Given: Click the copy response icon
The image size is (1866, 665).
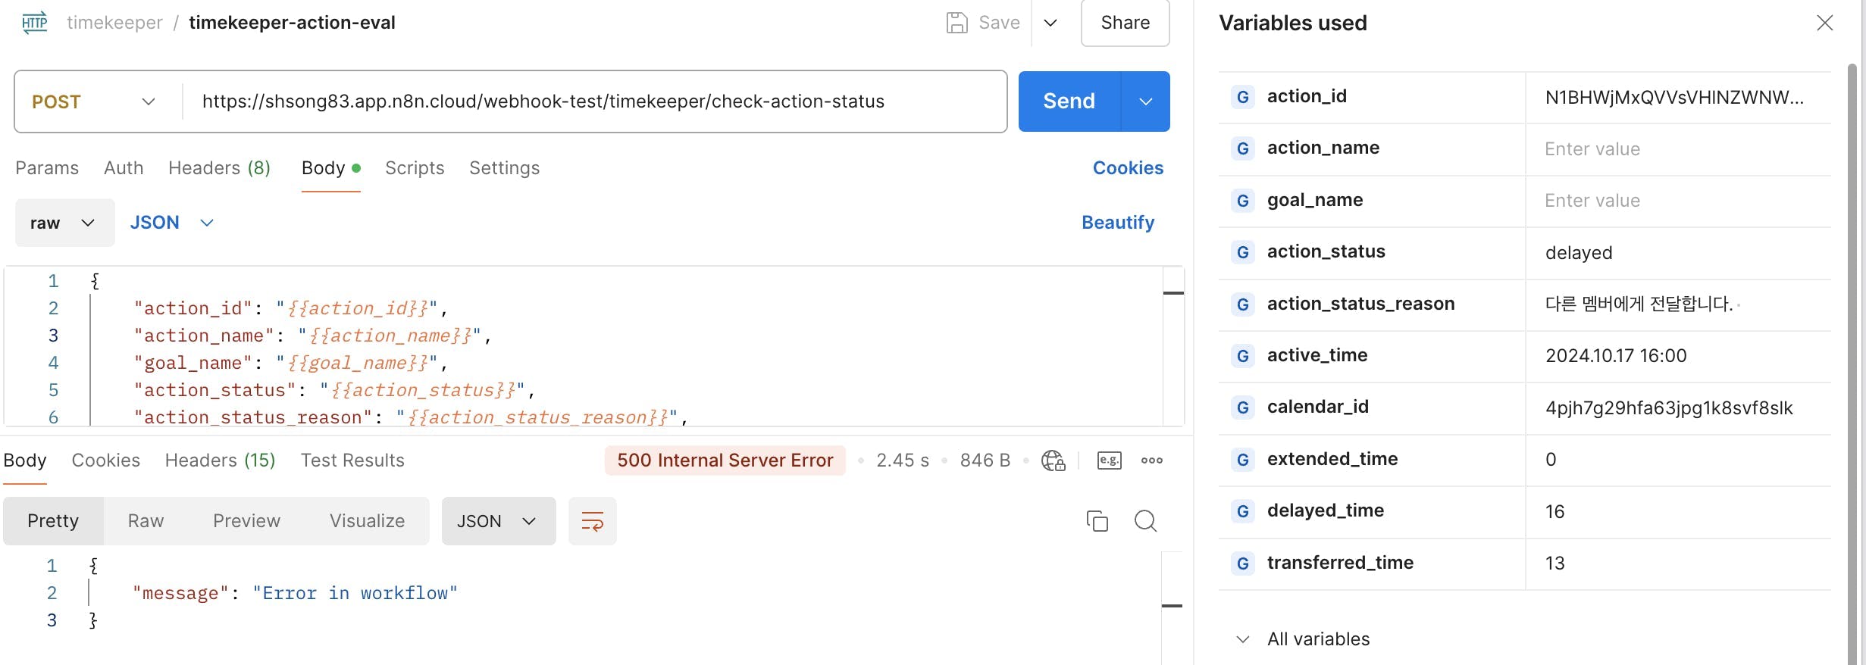Looking at the screenshot, I should click(1097, 521).
